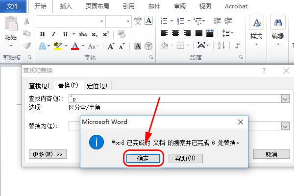Open the Asian Layout icon

tap(201, 45)
